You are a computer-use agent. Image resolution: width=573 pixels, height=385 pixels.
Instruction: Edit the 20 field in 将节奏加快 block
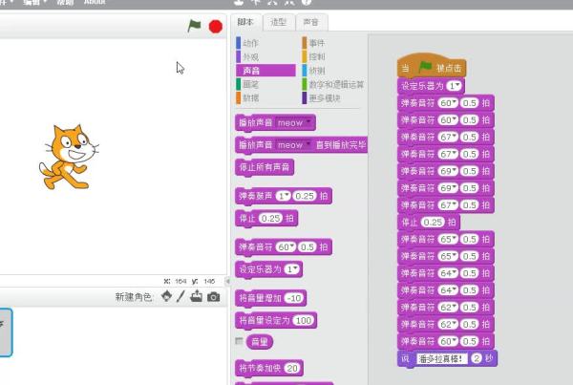click(x=291, y=368)
